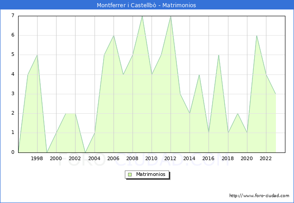
Task: Click the 2022 x-axis year label
Action: [266, 158]
